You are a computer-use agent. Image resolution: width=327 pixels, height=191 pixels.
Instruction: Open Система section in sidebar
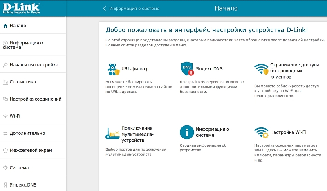pyautogui.click(x=19, y=167)
